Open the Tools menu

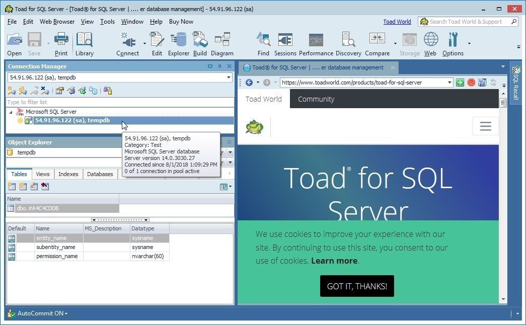point(107,22)
